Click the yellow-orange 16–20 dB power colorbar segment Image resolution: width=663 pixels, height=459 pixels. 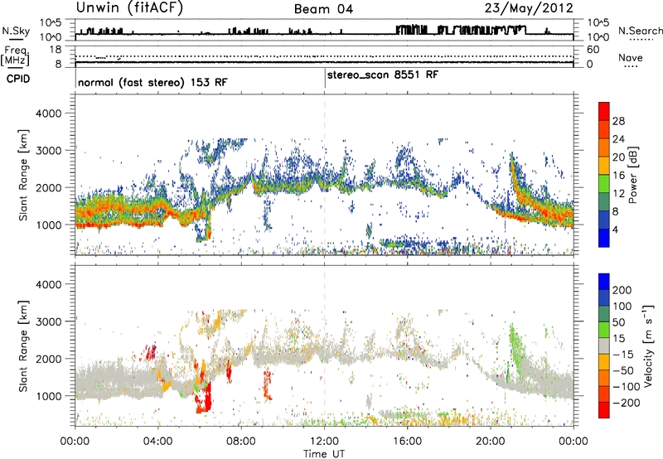(x=604, y=166)
